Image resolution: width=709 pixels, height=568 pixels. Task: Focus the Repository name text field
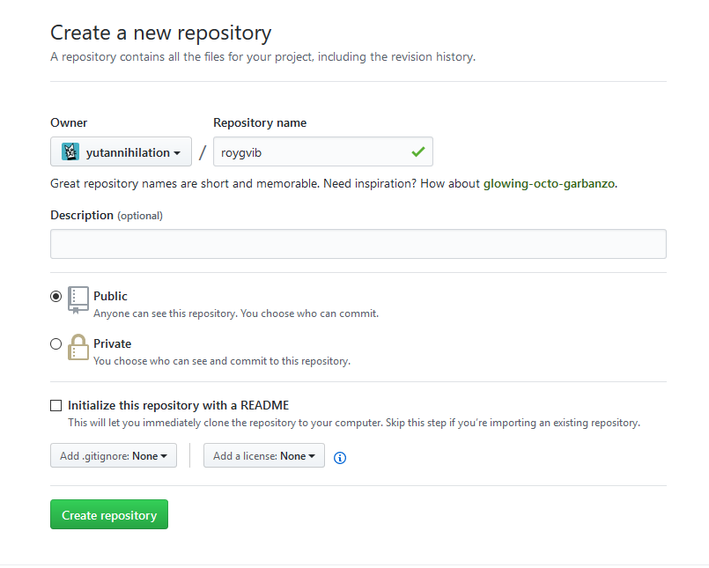click(308, 152)
